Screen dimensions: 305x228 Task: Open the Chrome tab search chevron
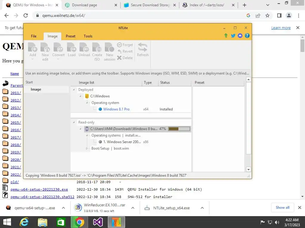[268, 5]
